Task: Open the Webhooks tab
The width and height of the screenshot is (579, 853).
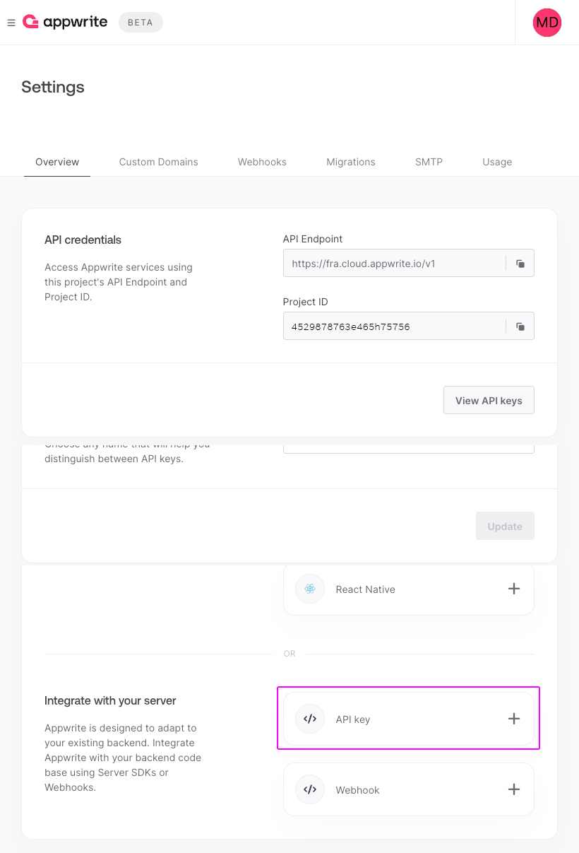Action: pos(262,162)
